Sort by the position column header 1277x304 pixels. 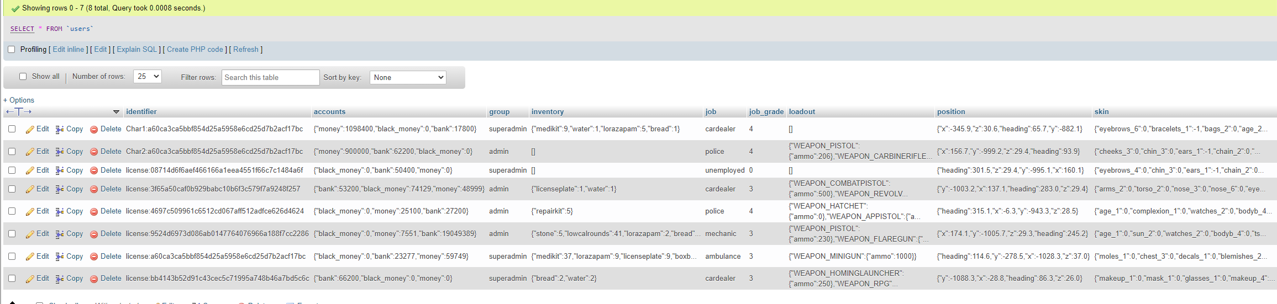coord(951,112)
